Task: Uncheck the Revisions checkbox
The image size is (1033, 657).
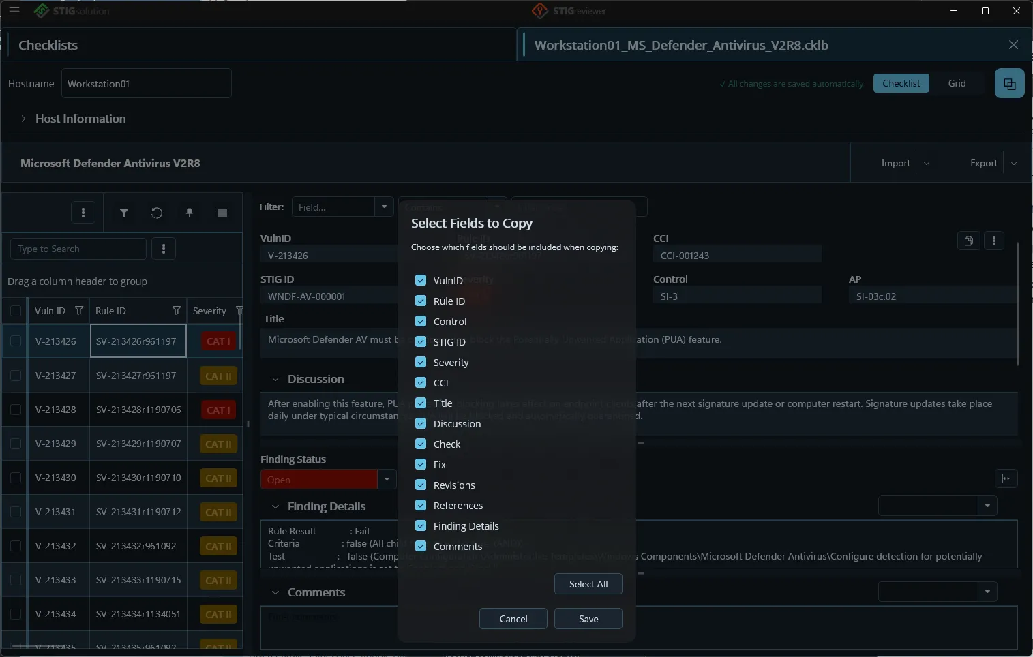Action: [421, 485]
